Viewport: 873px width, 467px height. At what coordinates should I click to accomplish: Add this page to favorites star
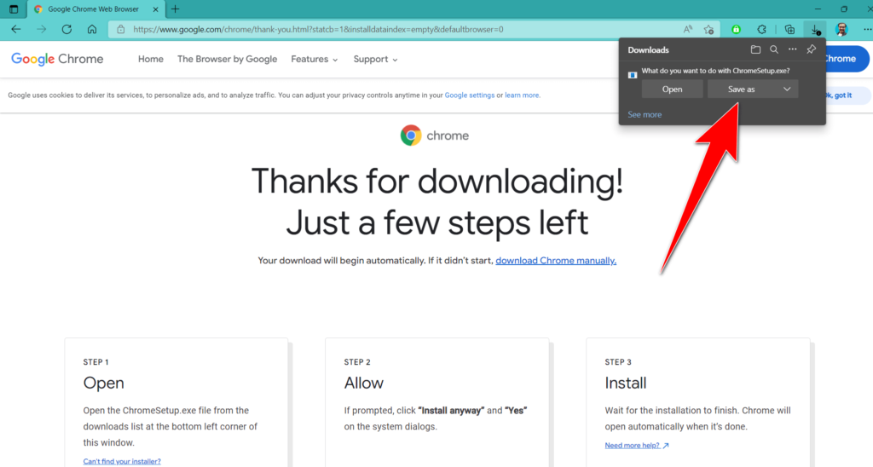[708, 30]
